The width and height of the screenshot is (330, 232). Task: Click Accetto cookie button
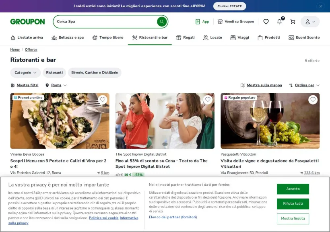293,189
